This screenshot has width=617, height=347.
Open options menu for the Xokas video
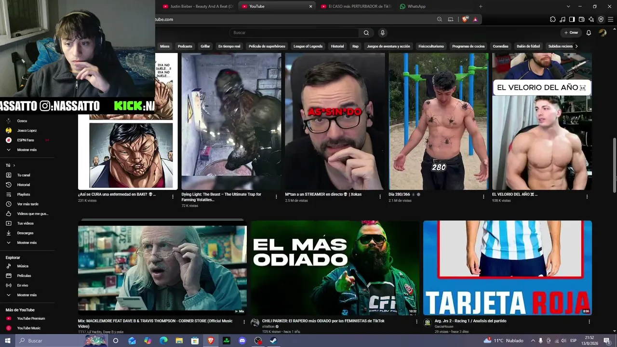[x=380, y=197]
